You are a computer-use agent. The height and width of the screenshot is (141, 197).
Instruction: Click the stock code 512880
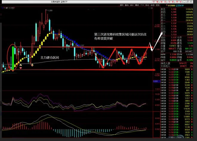[x=171, y=5]
